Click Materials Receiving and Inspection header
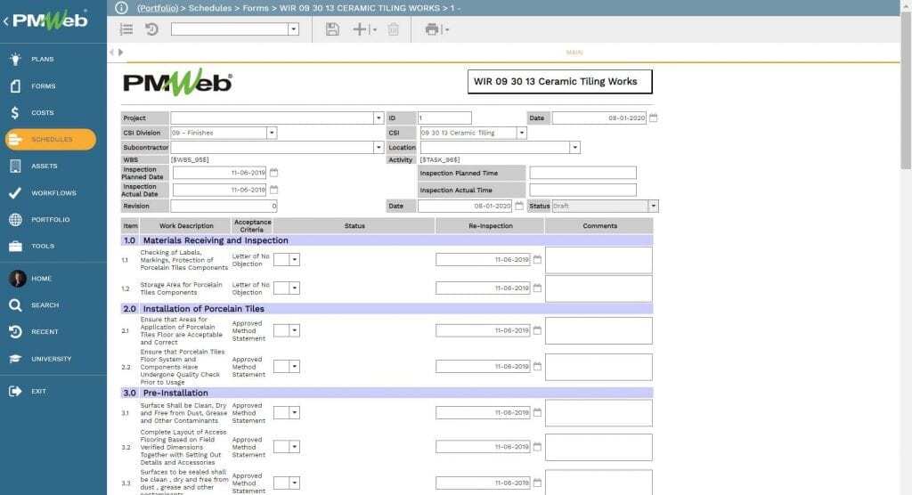912x495 pixels. [387, 240]
